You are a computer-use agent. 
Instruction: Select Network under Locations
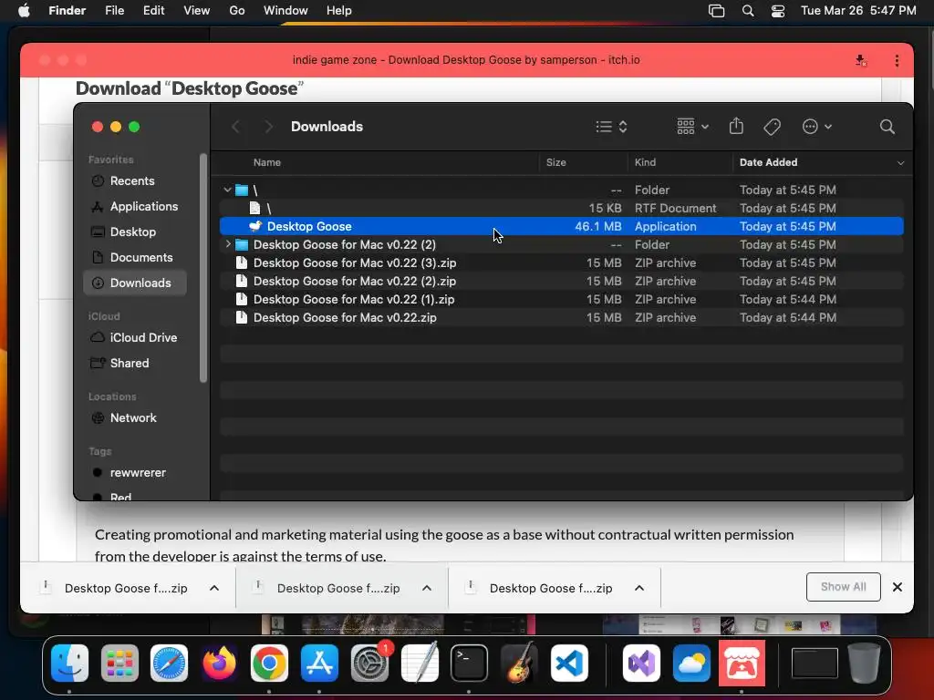135,417
